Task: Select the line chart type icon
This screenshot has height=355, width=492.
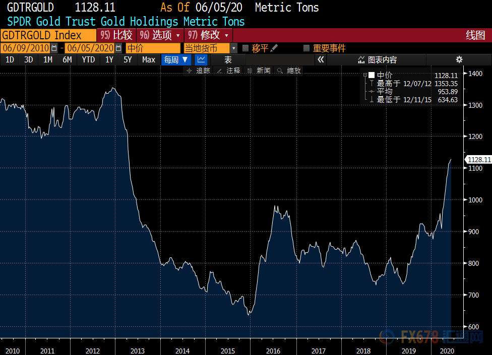Action: click(201, 59)
